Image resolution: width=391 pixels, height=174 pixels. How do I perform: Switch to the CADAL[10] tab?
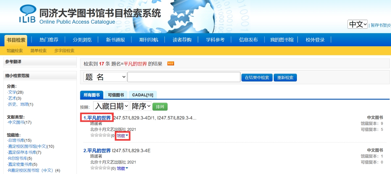click(x=143, y=95)
